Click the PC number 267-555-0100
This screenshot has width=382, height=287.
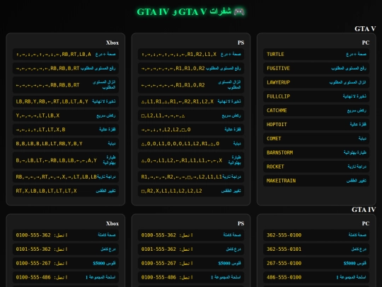(284, 263)
